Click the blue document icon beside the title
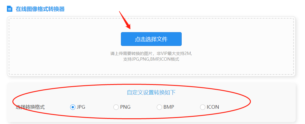The height and width of the screenshot is (124, 305). tap(10, 9)
